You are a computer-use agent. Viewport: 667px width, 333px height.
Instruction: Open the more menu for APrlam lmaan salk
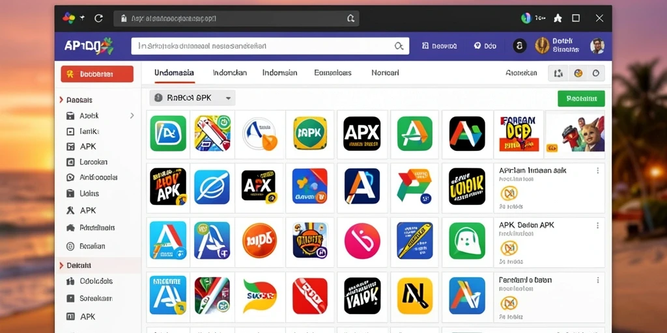598,170
